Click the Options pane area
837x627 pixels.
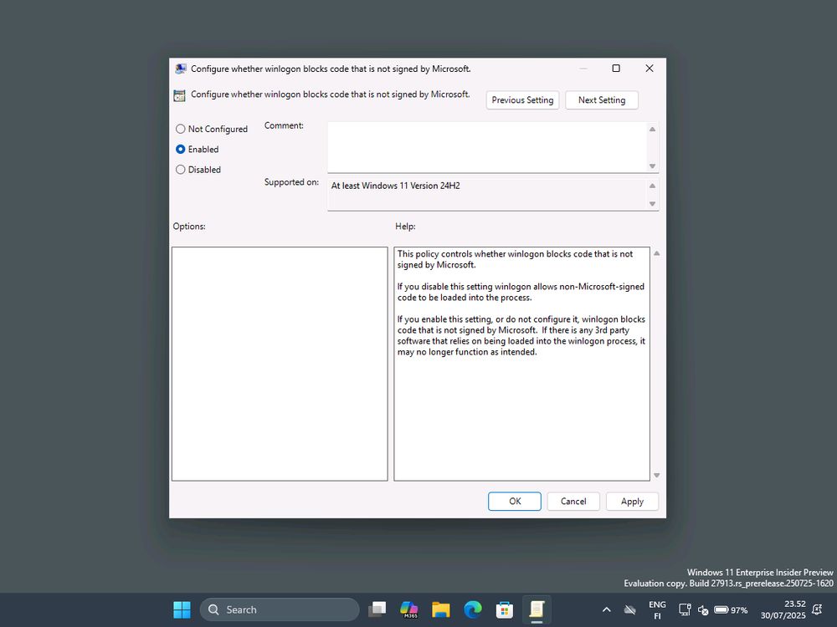pos(280,364)
